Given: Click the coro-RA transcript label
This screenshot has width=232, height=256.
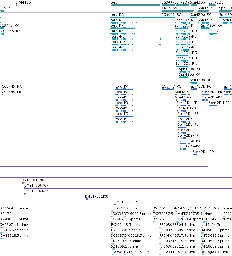Looking at the screenshot, I should (x=117, y=14).
